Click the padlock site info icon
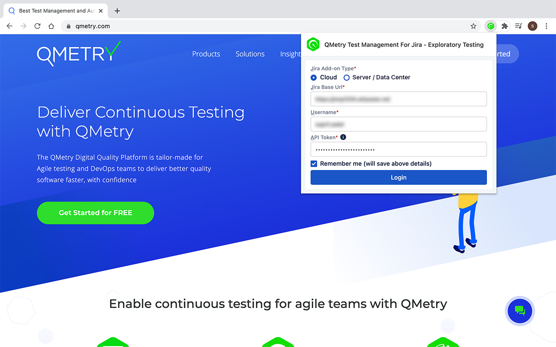The image size is (556, 347). coord(68,26)
